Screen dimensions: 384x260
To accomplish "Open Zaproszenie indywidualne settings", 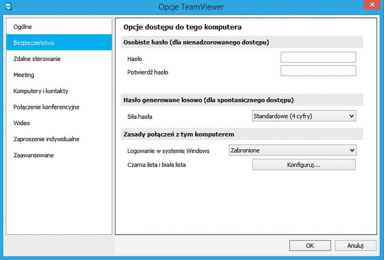I will tap(59, 139).
